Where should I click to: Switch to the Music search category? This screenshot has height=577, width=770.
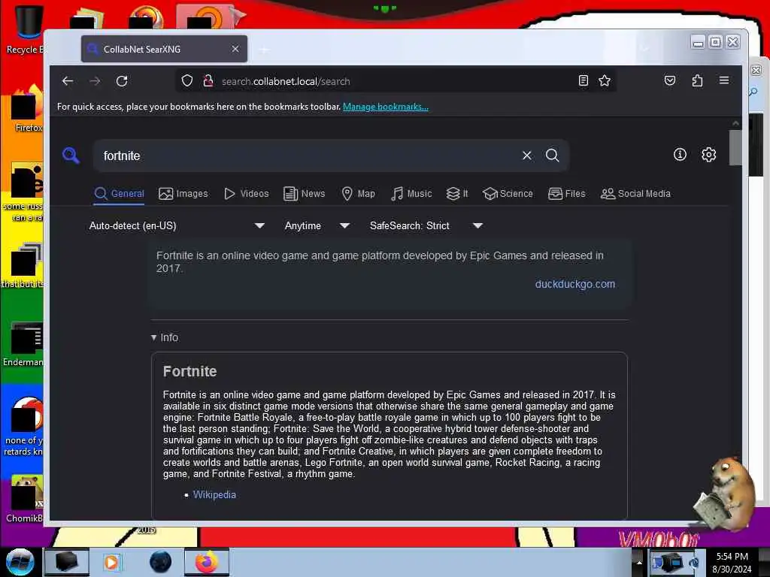tap(411, 194)
